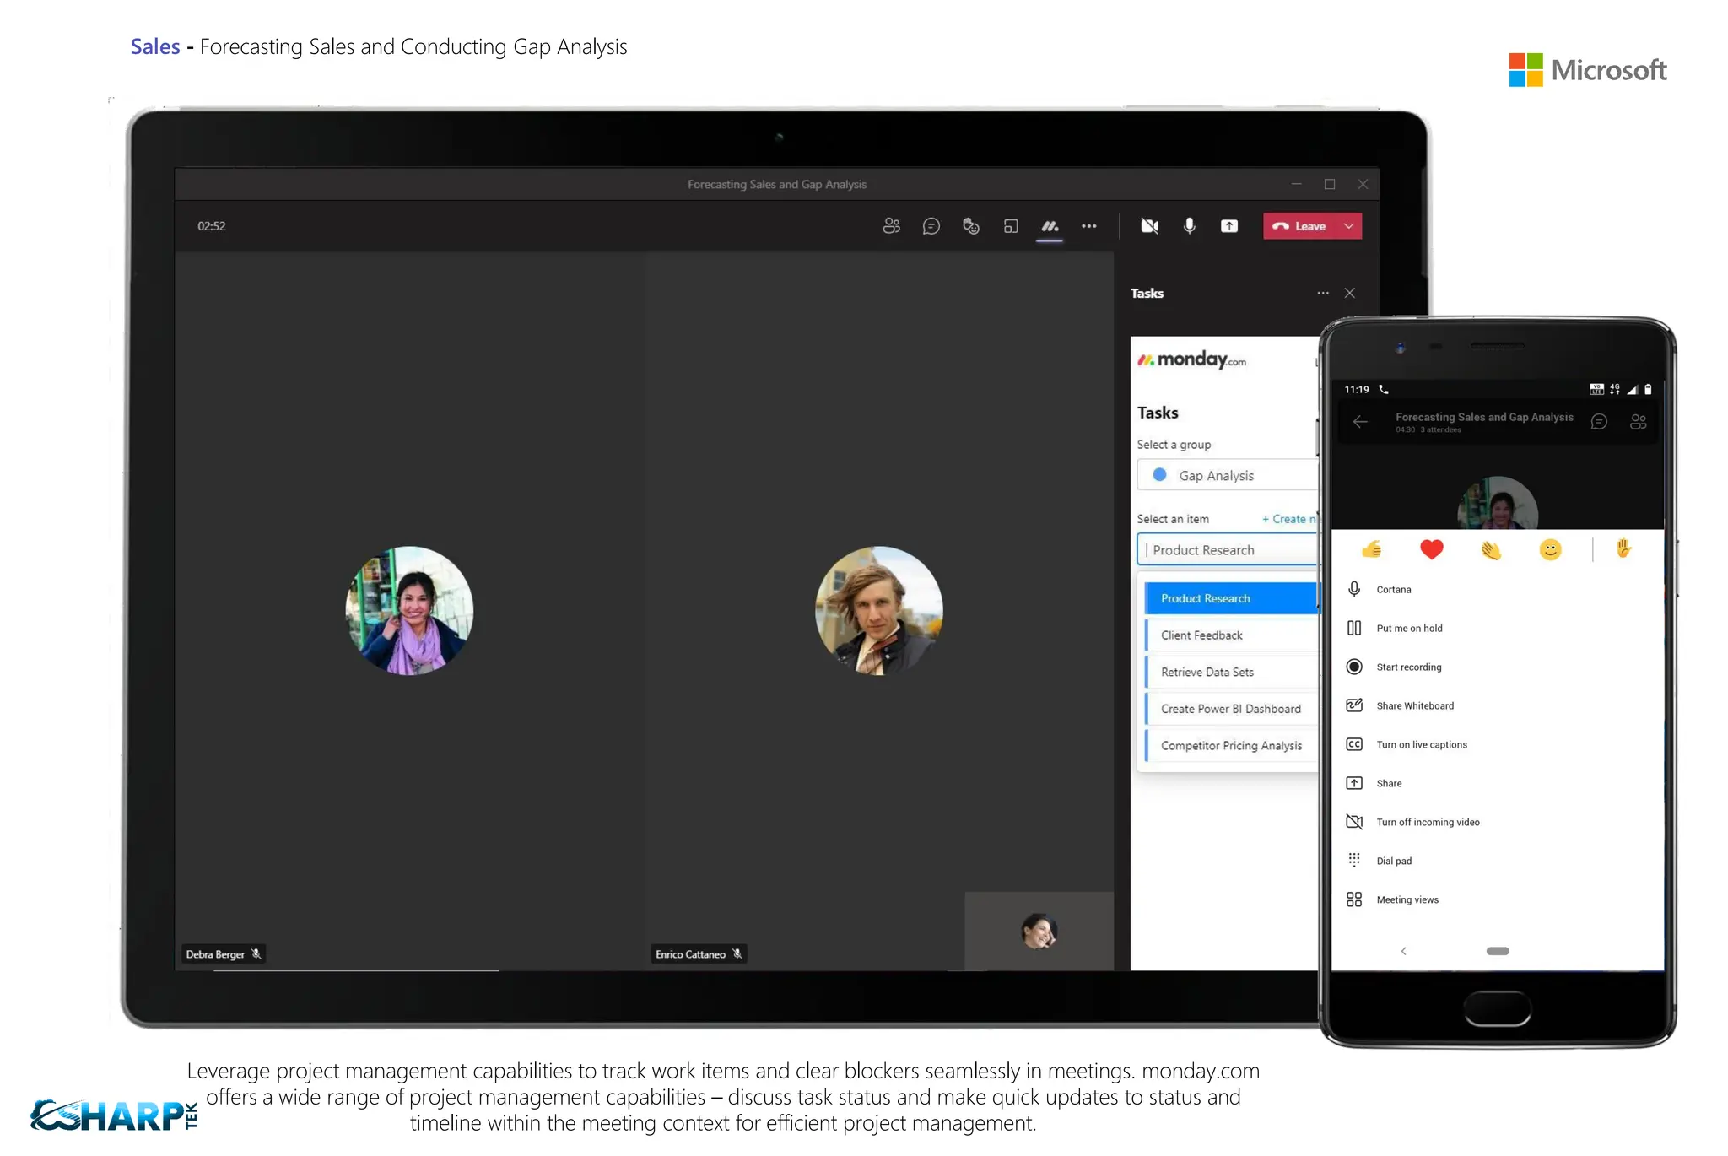Click the Create new item link
Image resolution: width=1728 pixels, height=1156 pixels.
[1289, 519]
